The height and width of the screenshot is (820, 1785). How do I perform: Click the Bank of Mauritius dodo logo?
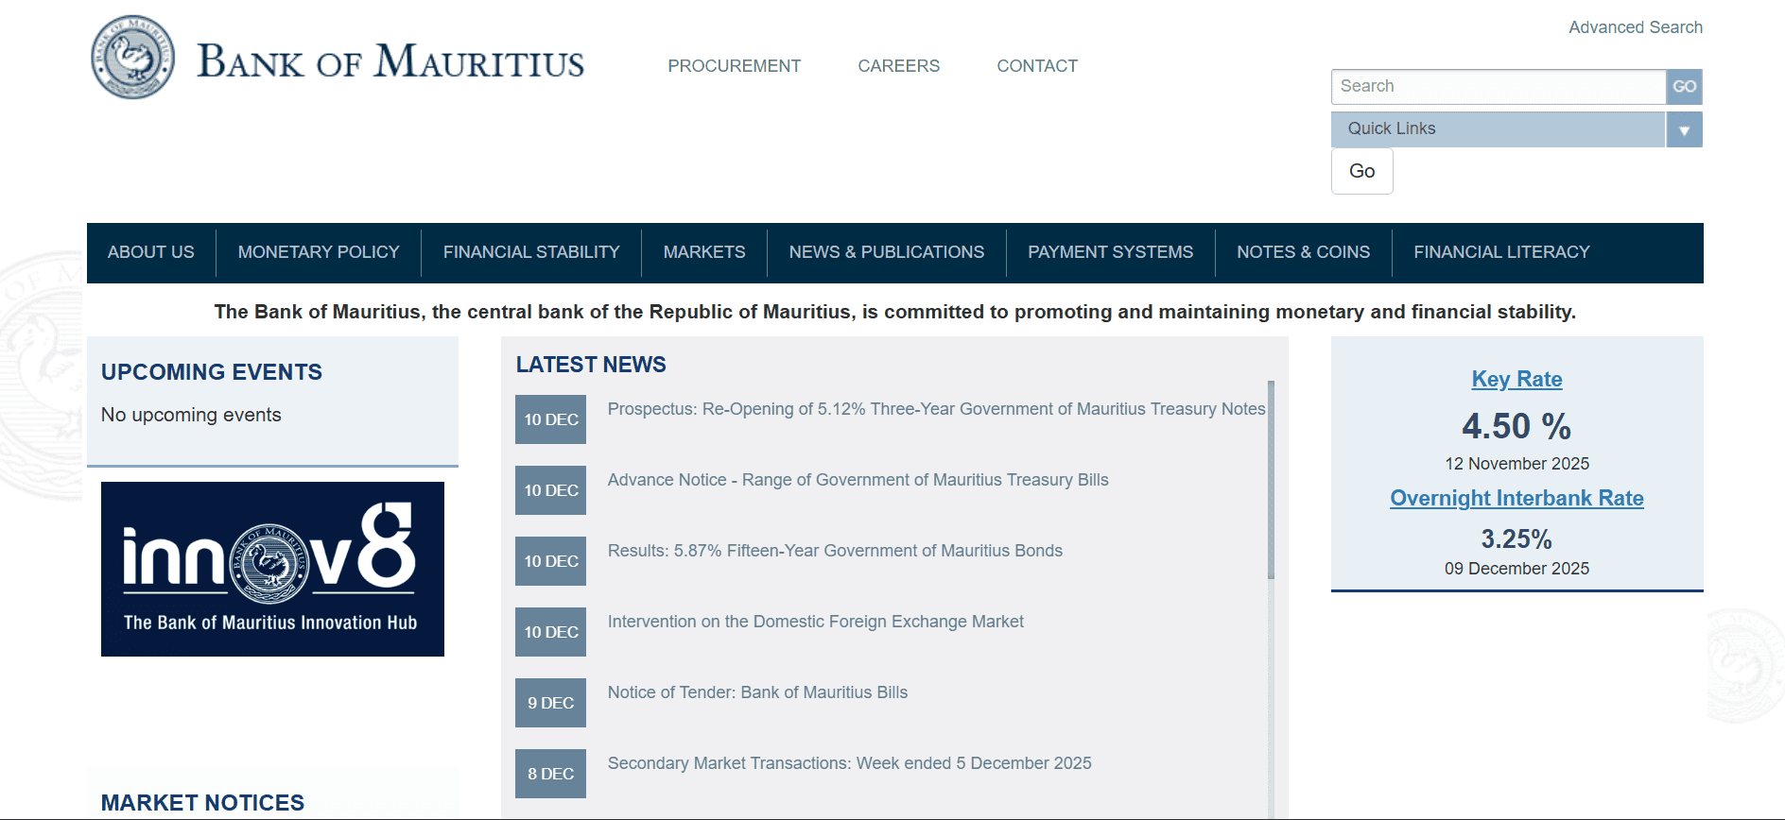(133, 58)
